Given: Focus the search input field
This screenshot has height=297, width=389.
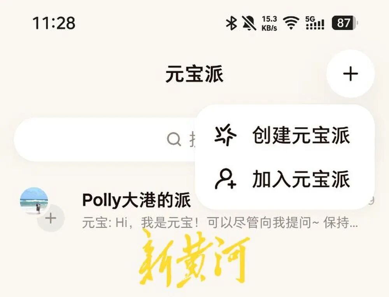Looking at the screenshot, I should (104, 139).
